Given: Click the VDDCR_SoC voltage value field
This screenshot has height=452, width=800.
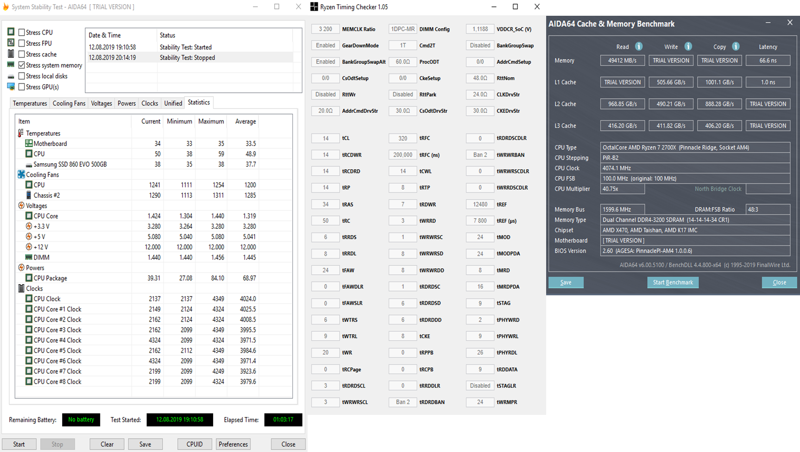Looking at the screenshot, I should point(480,29).
